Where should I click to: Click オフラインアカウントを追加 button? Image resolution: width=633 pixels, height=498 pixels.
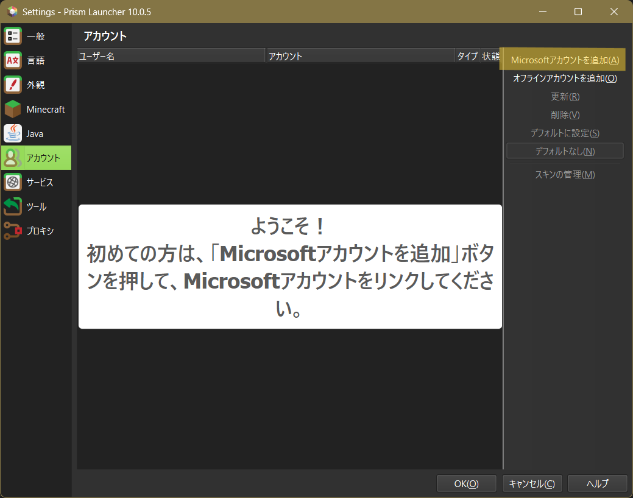565,79
